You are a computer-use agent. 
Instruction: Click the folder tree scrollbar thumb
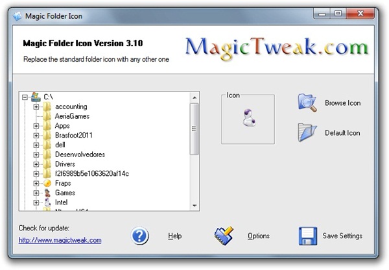(194, 129)
